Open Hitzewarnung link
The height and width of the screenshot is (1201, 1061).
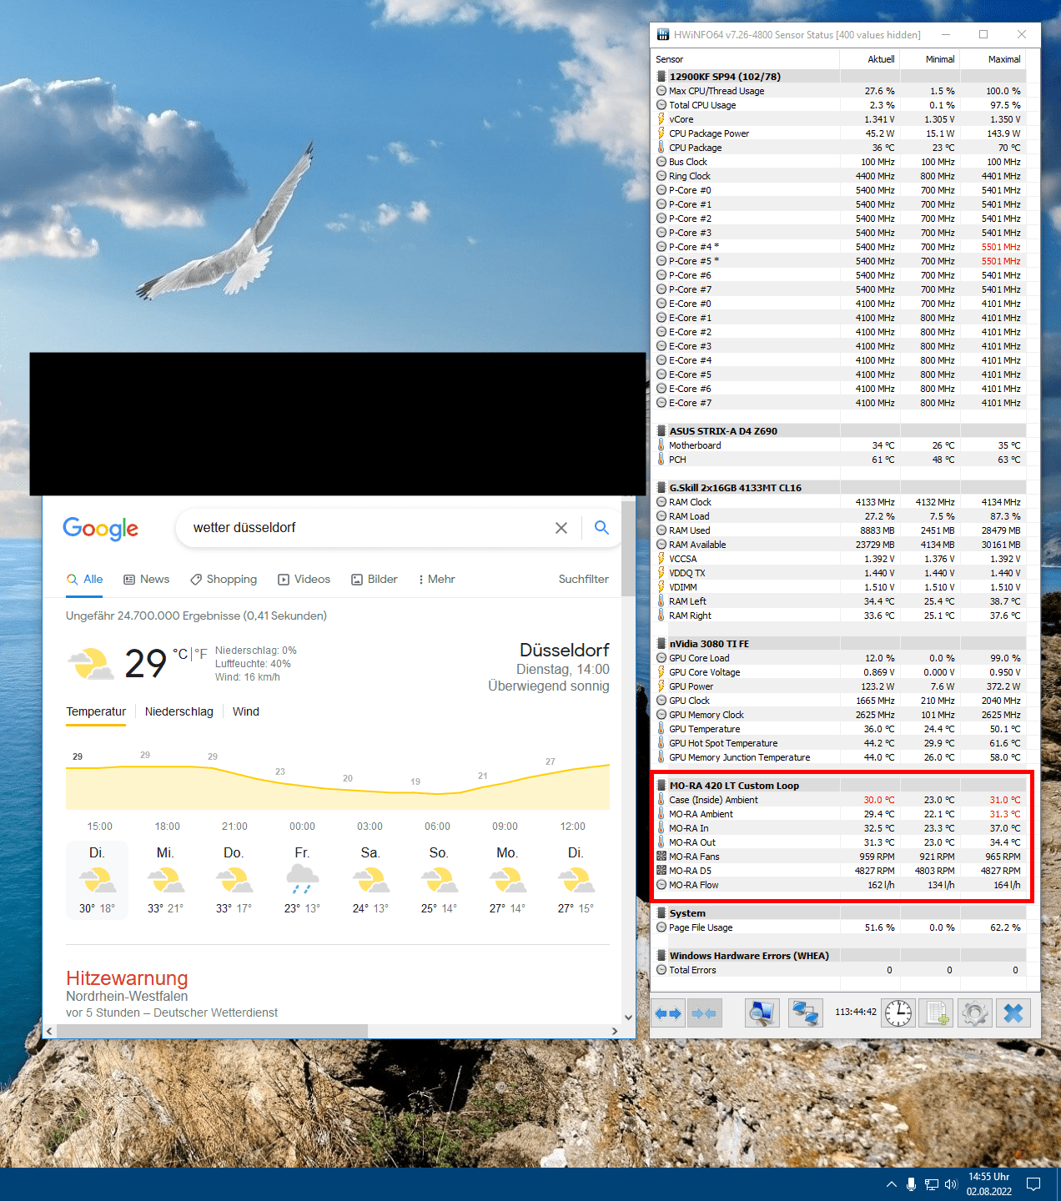coord(127,978)
